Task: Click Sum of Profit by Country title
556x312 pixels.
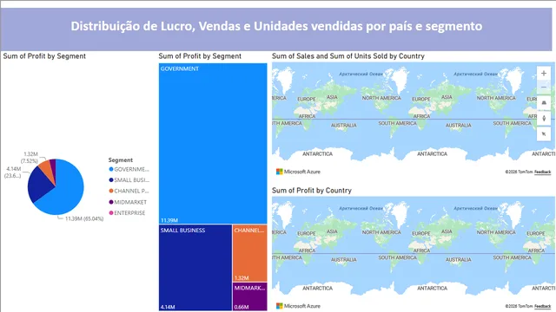Action: pos(312,191)
